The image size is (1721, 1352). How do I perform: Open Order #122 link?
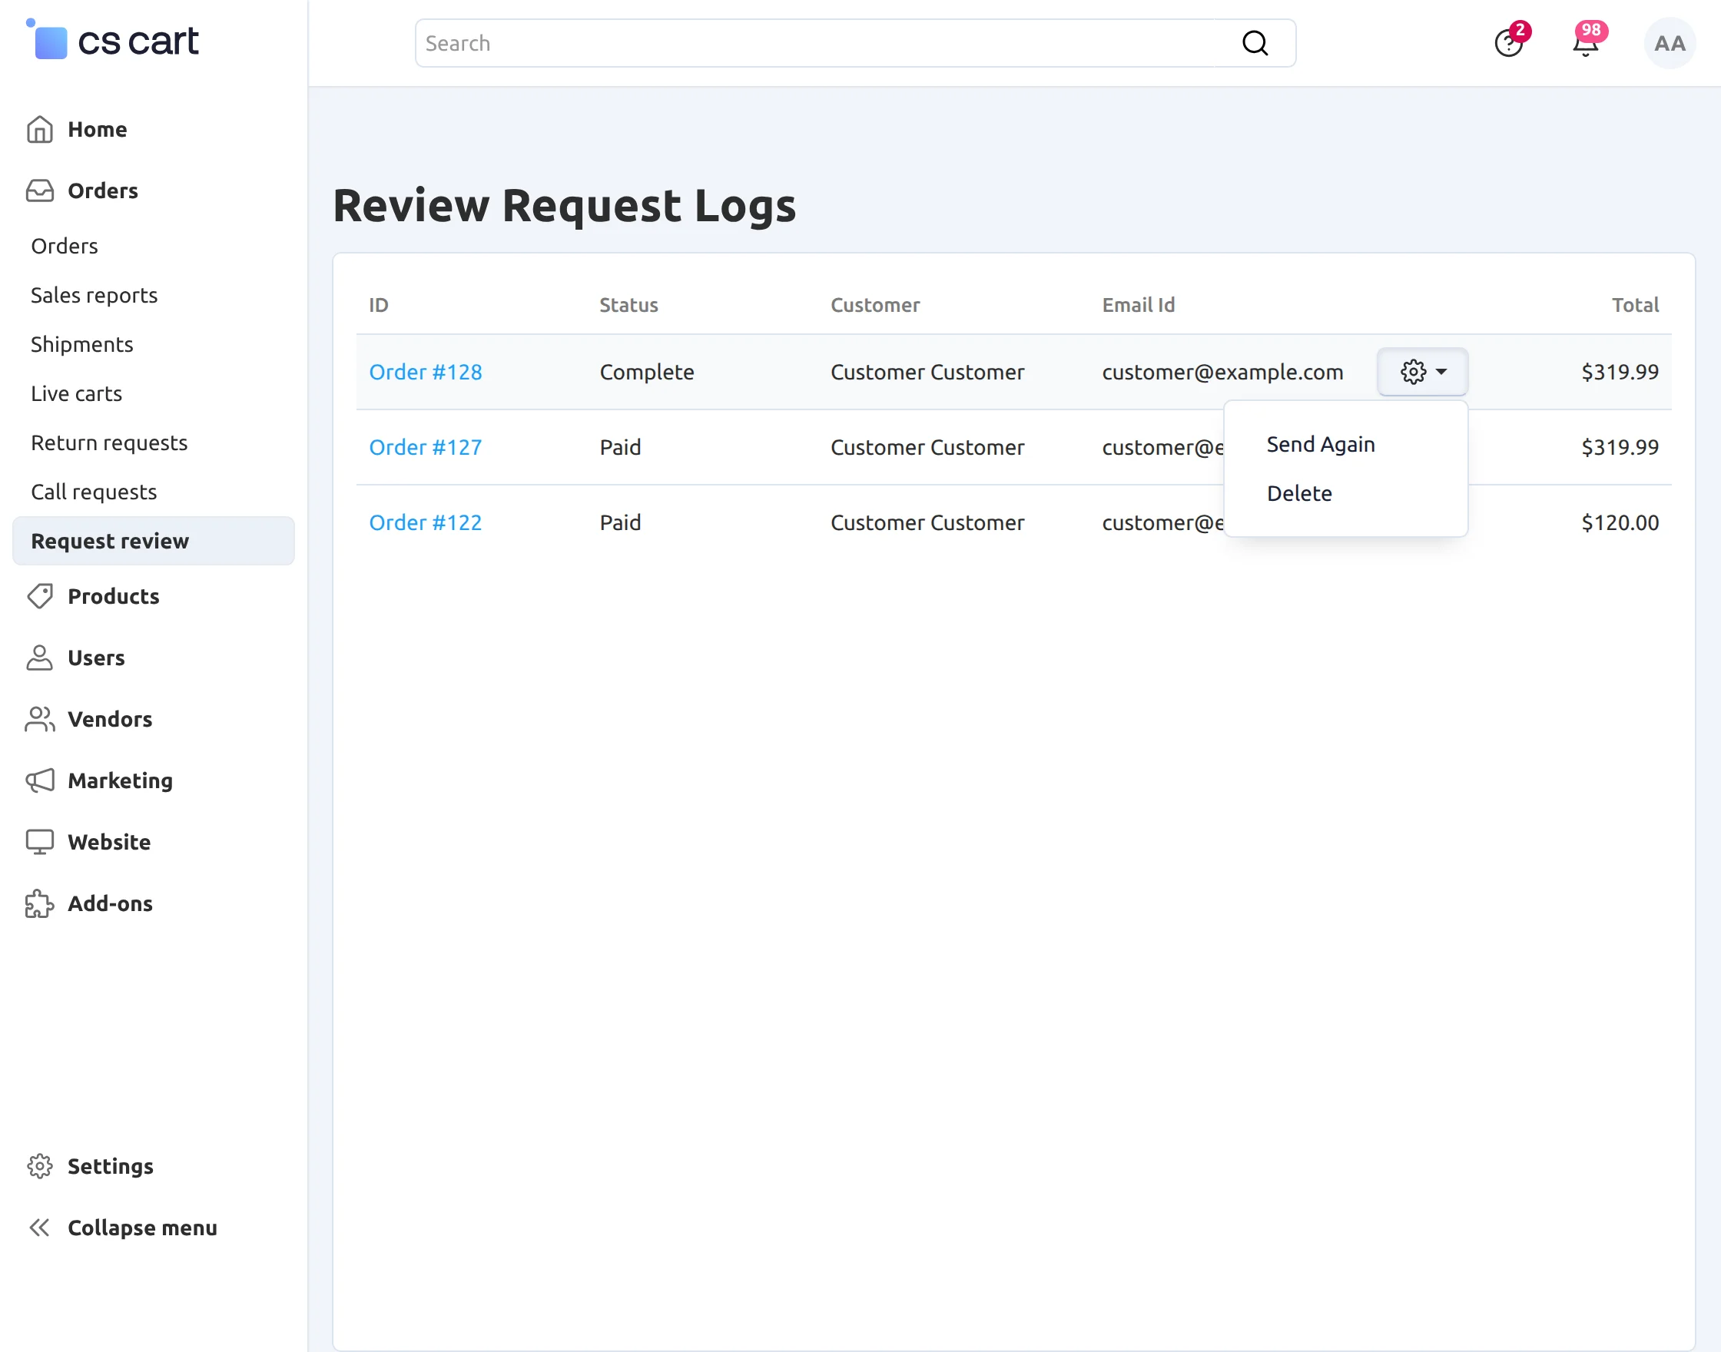[x=425, y=522]
